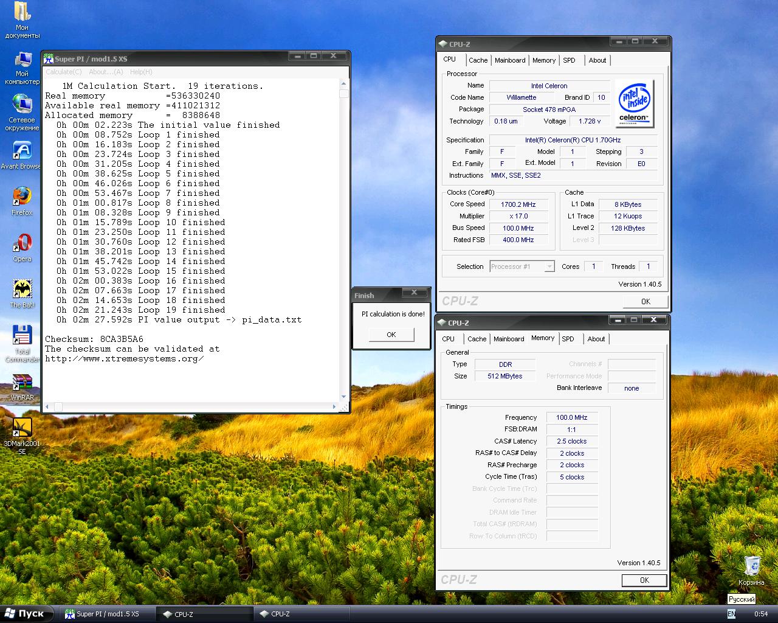The width and height of the screenshot is (778, 623).
Task: Launch Avant Browser from desktop
Action: point(22,156)
